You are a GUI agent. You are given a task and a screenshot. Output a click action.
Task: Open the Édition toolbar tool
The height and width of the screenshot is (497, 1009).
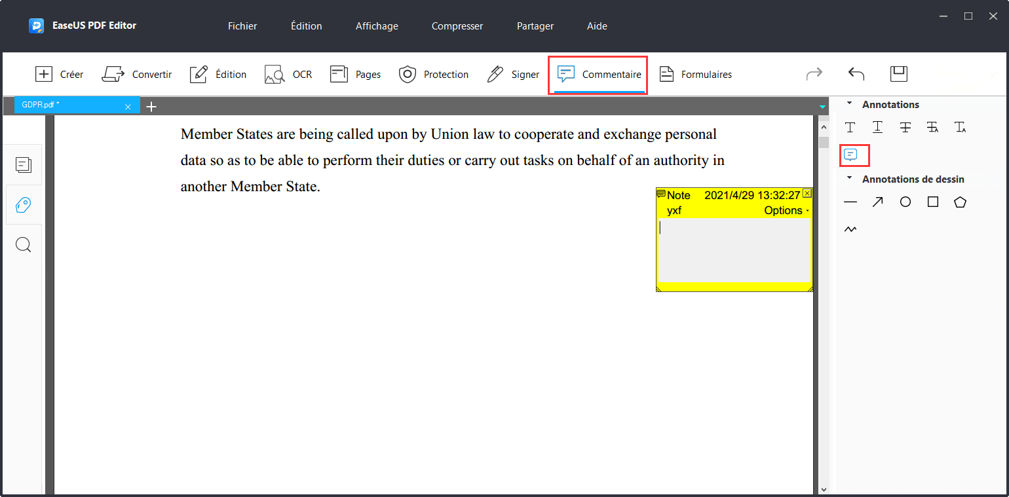click(x=218, y=75)
